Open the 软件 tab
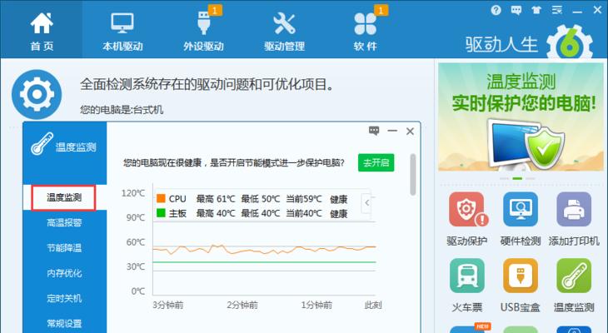This screenshot has height=333, width=608. tap(366, 31)
